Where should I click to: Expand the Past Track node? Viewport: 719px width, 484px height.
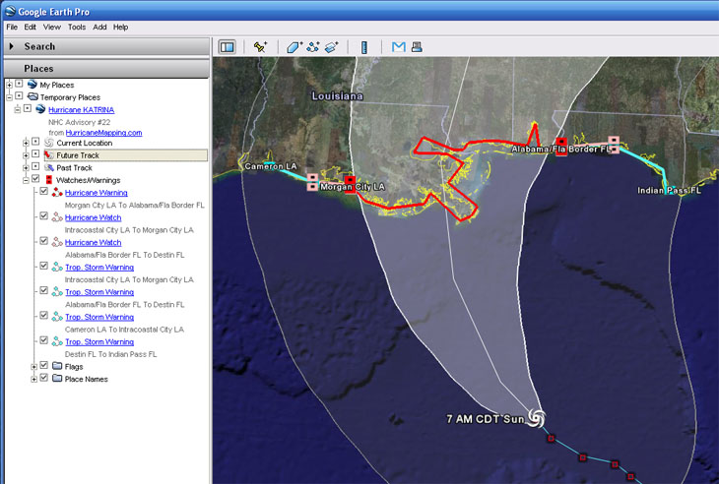pos(26,168)
